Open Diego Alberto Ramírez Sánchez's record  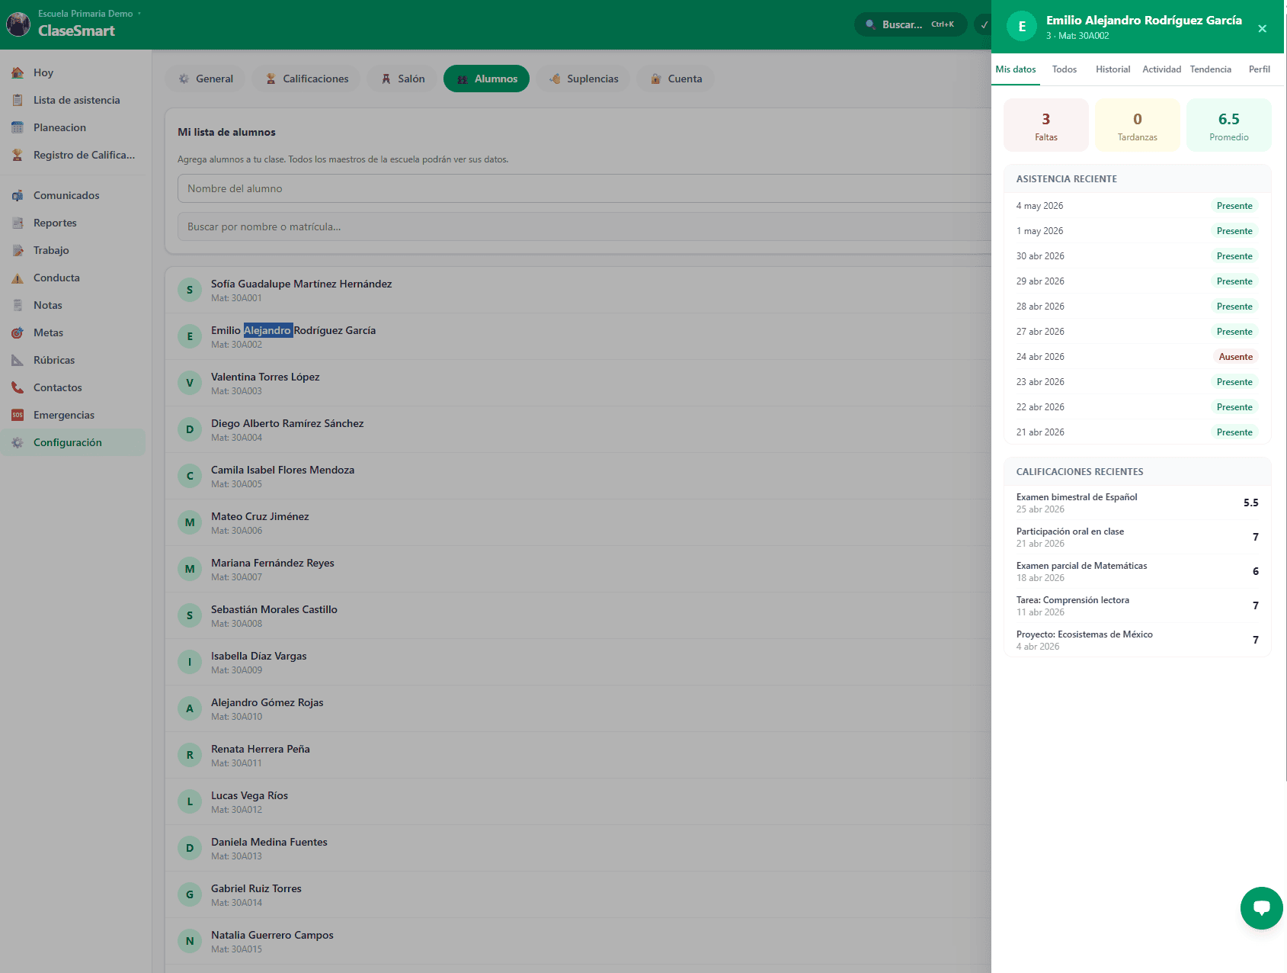pyautogui.click(x=578, y=429)
